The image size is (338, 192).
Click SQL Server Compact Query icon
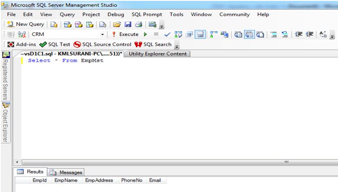tap(103, 25)
